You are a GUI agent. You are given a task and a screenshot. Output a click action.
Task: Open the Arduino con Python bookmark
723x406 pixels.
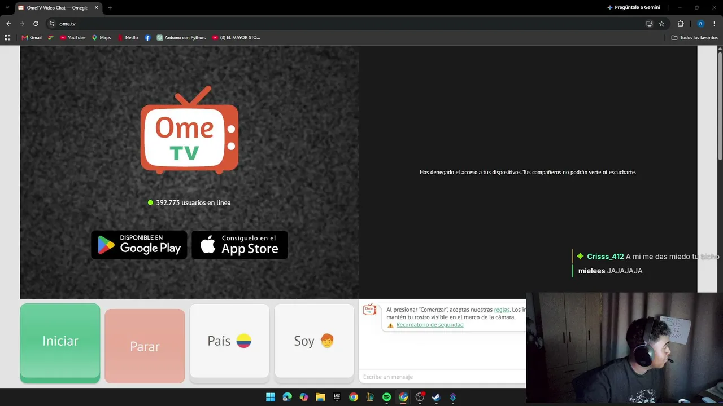click(181, 38)
